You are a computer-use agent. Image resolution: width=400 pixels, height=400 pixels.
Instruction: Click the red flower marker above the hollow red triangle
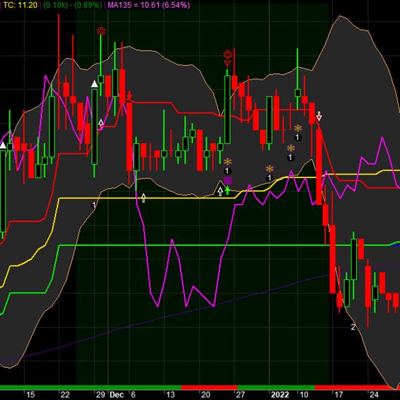tap(227, 55)
